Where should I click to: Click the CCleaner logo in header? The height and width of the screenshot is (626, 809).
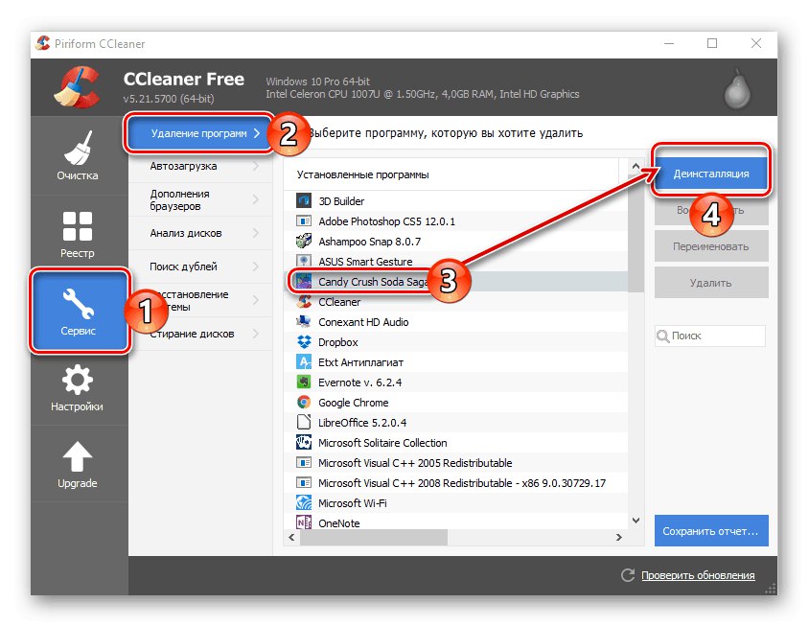tap(78, 87)
